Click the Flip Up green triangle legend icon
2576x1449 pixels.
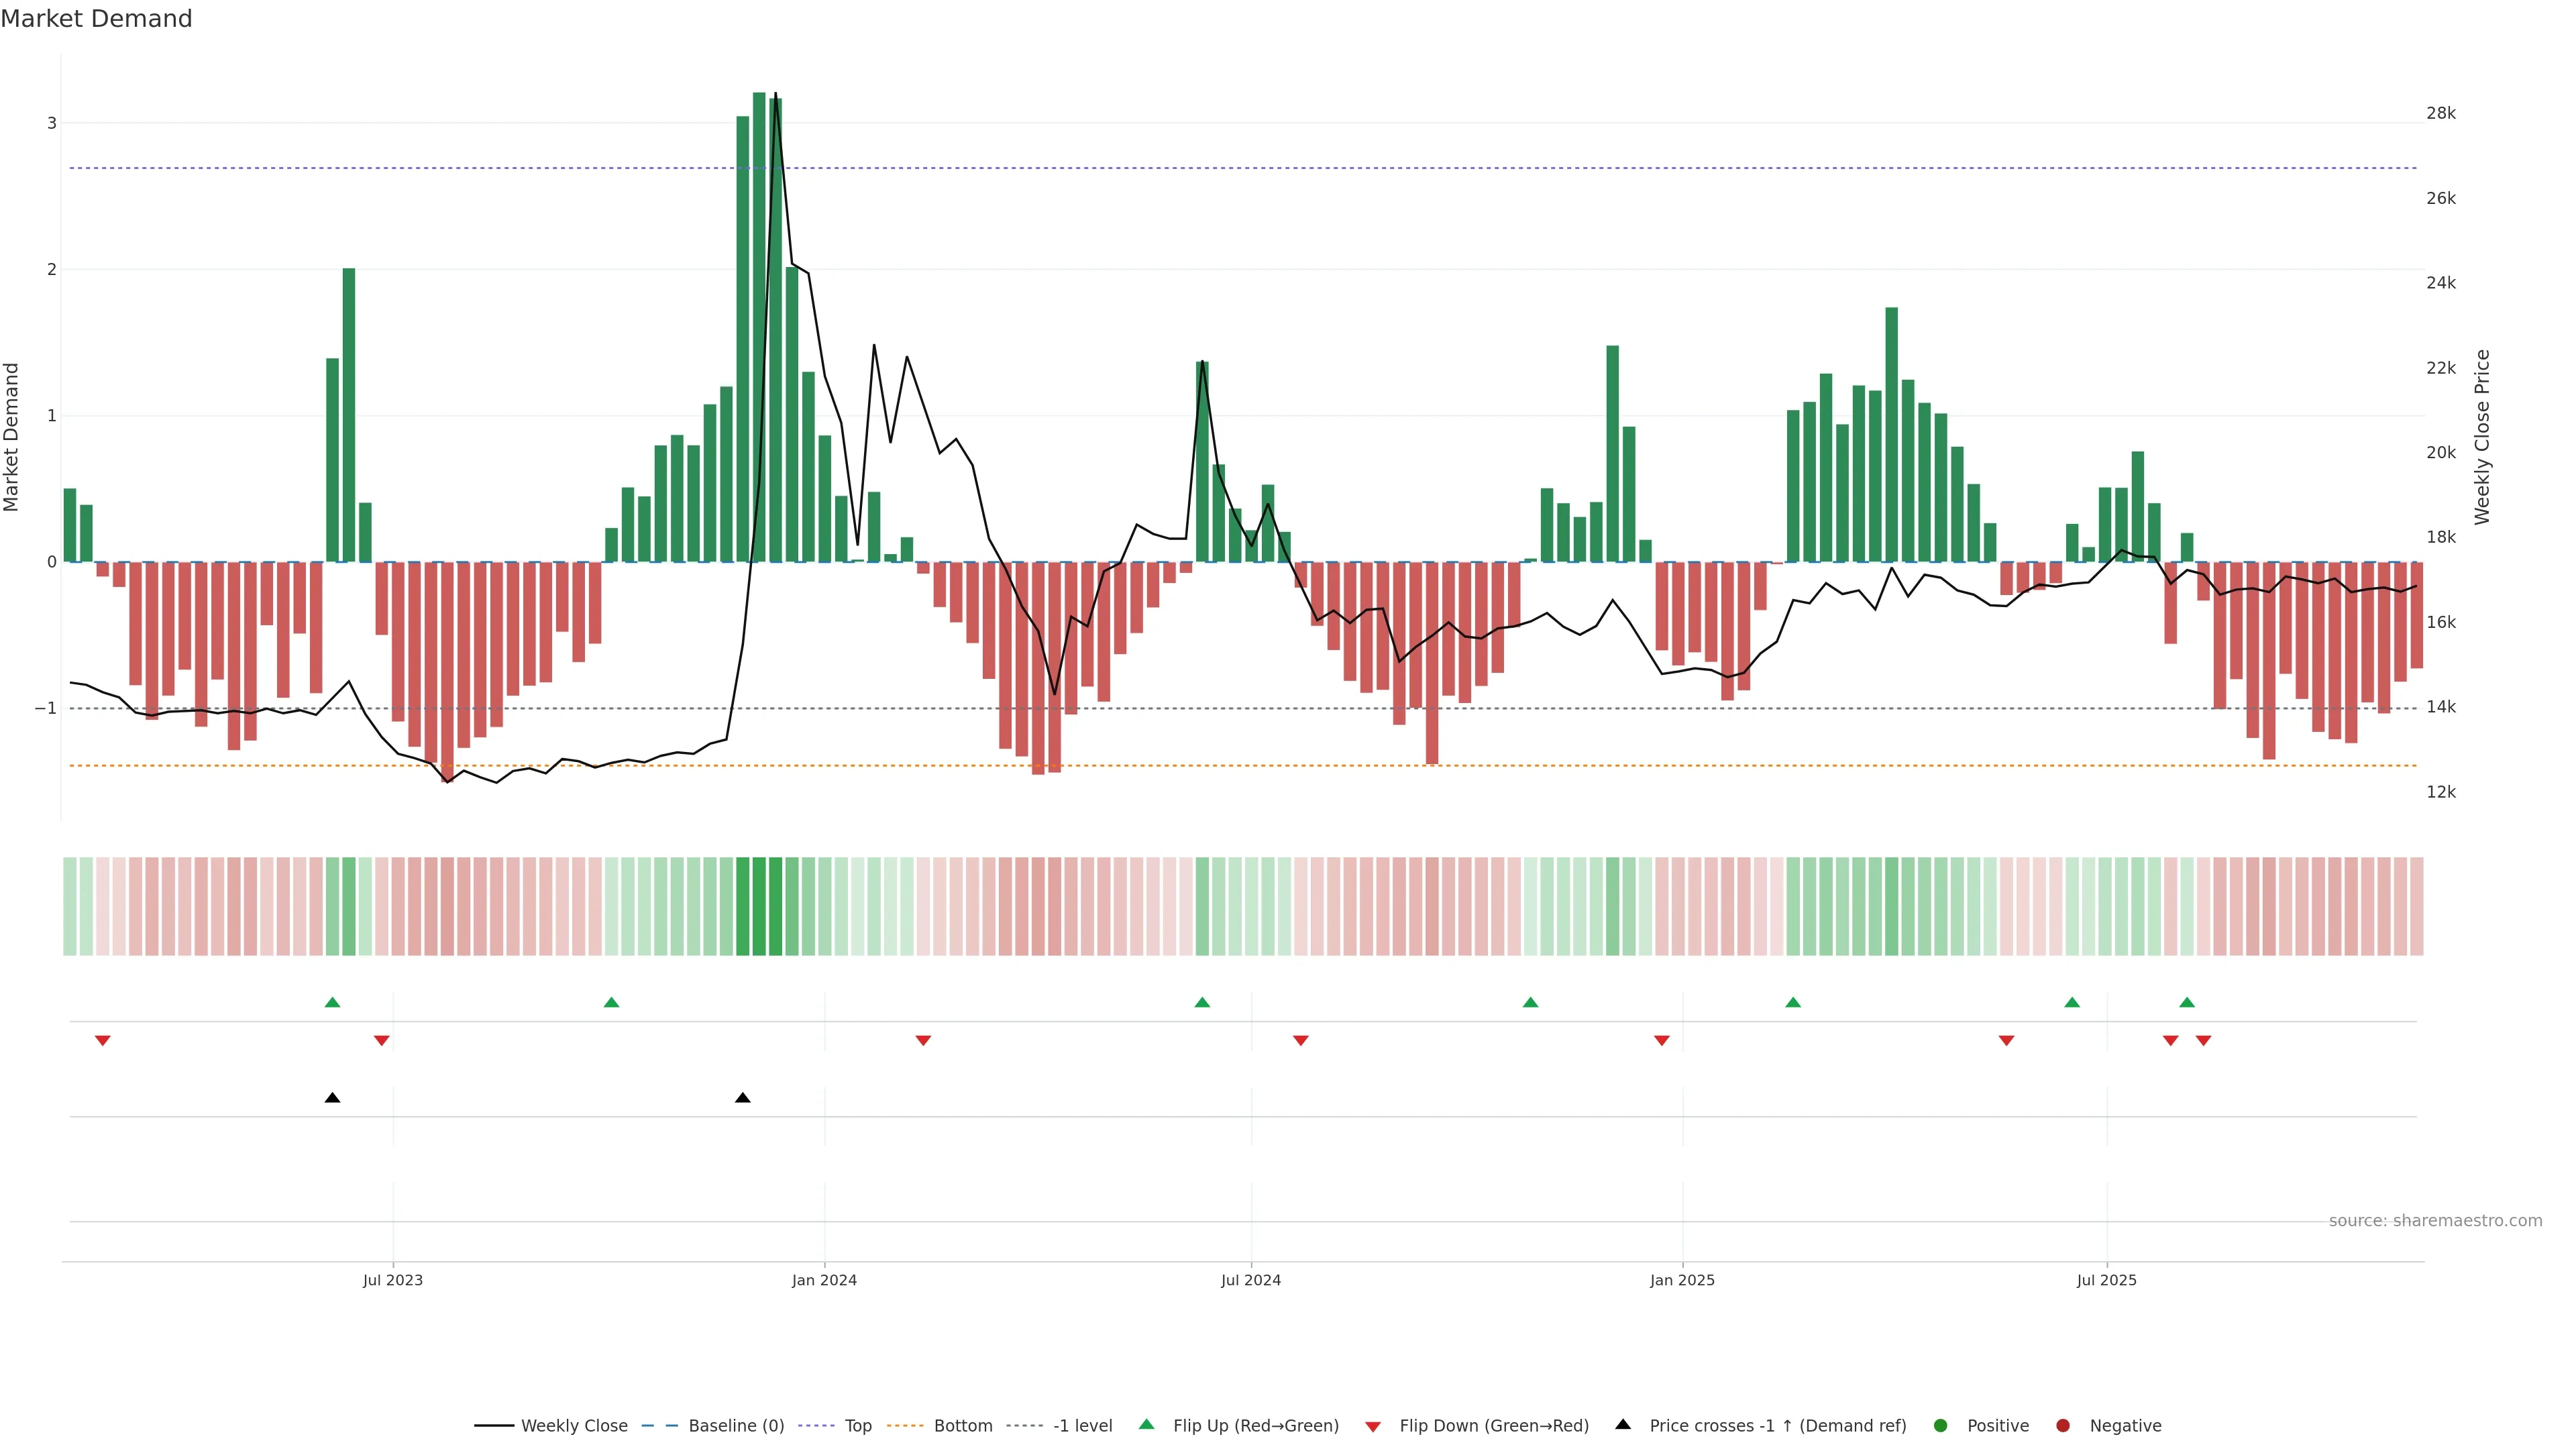tap(1147, 1424)
